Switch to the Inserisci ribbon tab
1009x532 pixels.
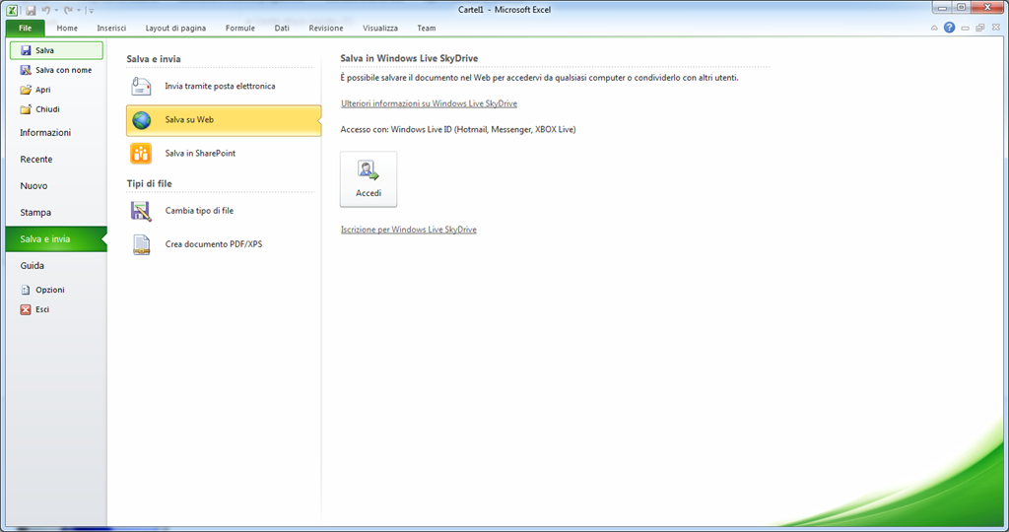(111, 29)
